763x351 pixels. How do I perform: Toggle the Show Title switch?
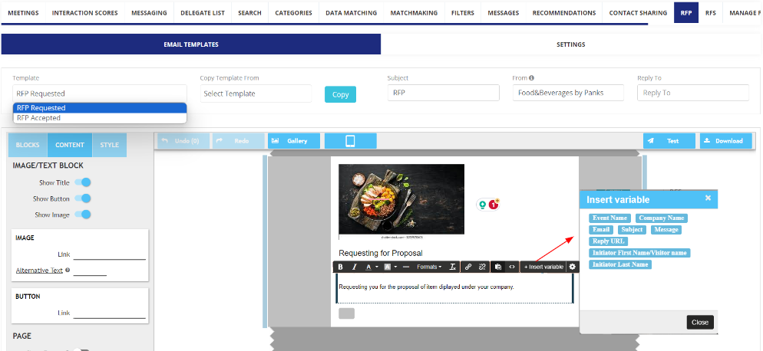coord(83,182)
